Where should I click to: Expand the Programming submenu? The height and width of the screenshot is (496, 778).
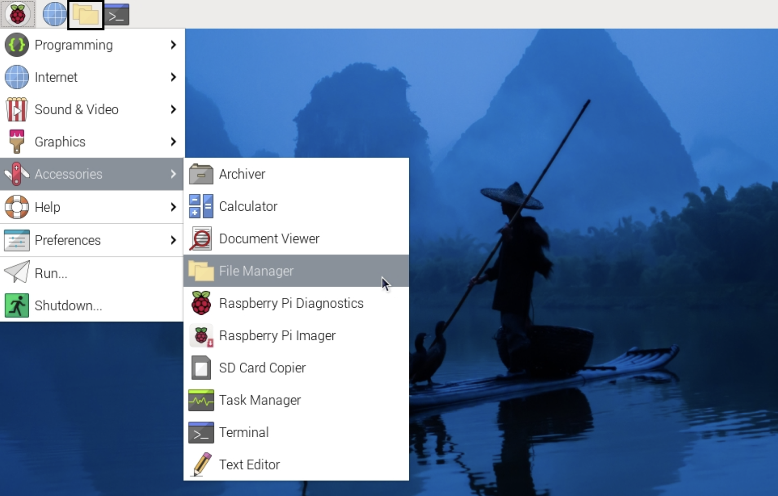(x=74, y=45)
